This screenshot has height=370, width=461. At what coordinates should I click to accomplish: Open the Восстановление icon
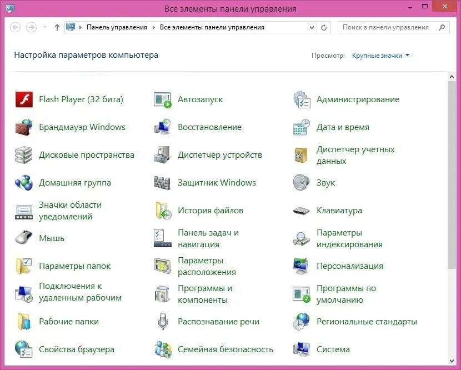(x=163, y=127)
